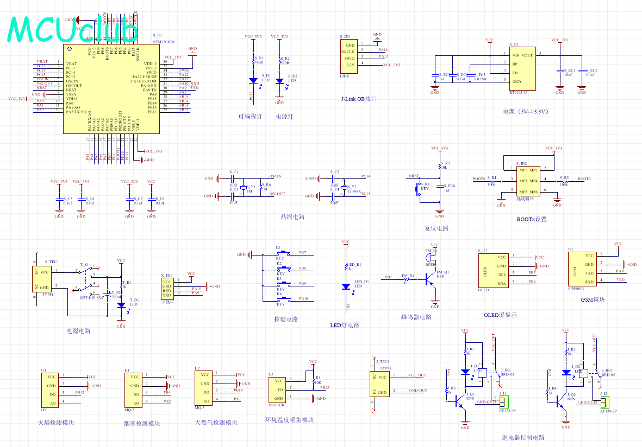Click the '电源（5V-->3.3V）' caption
This screenshot has height=447, width=642.
(x=526, y=112)
